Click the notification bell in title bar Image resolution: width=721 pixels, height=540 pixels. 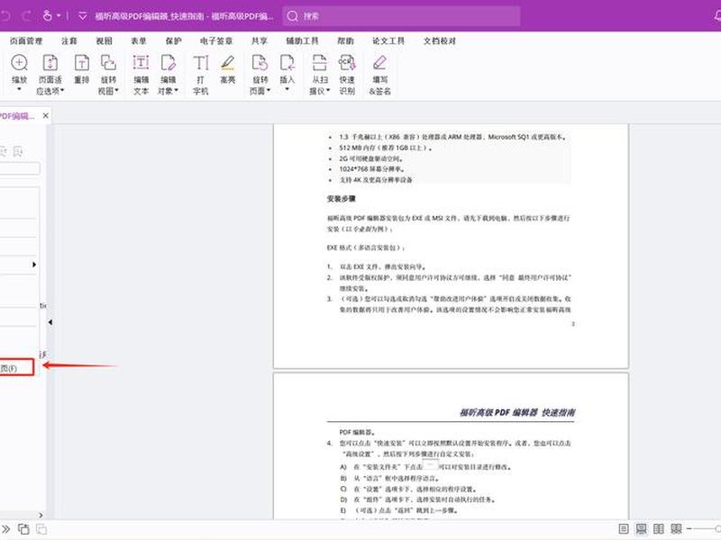point(717,16)
